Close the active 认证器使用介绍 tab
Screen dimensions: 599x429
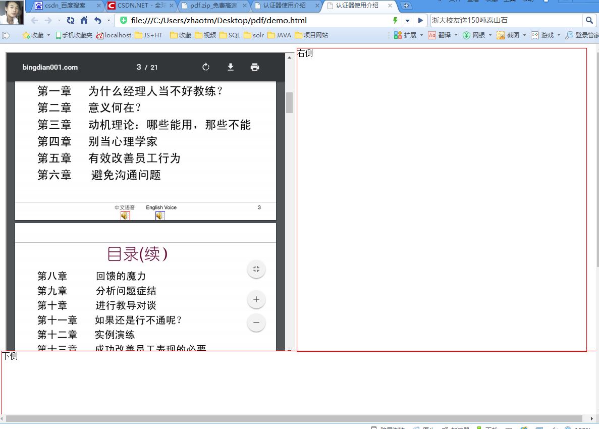pos(390,6)
